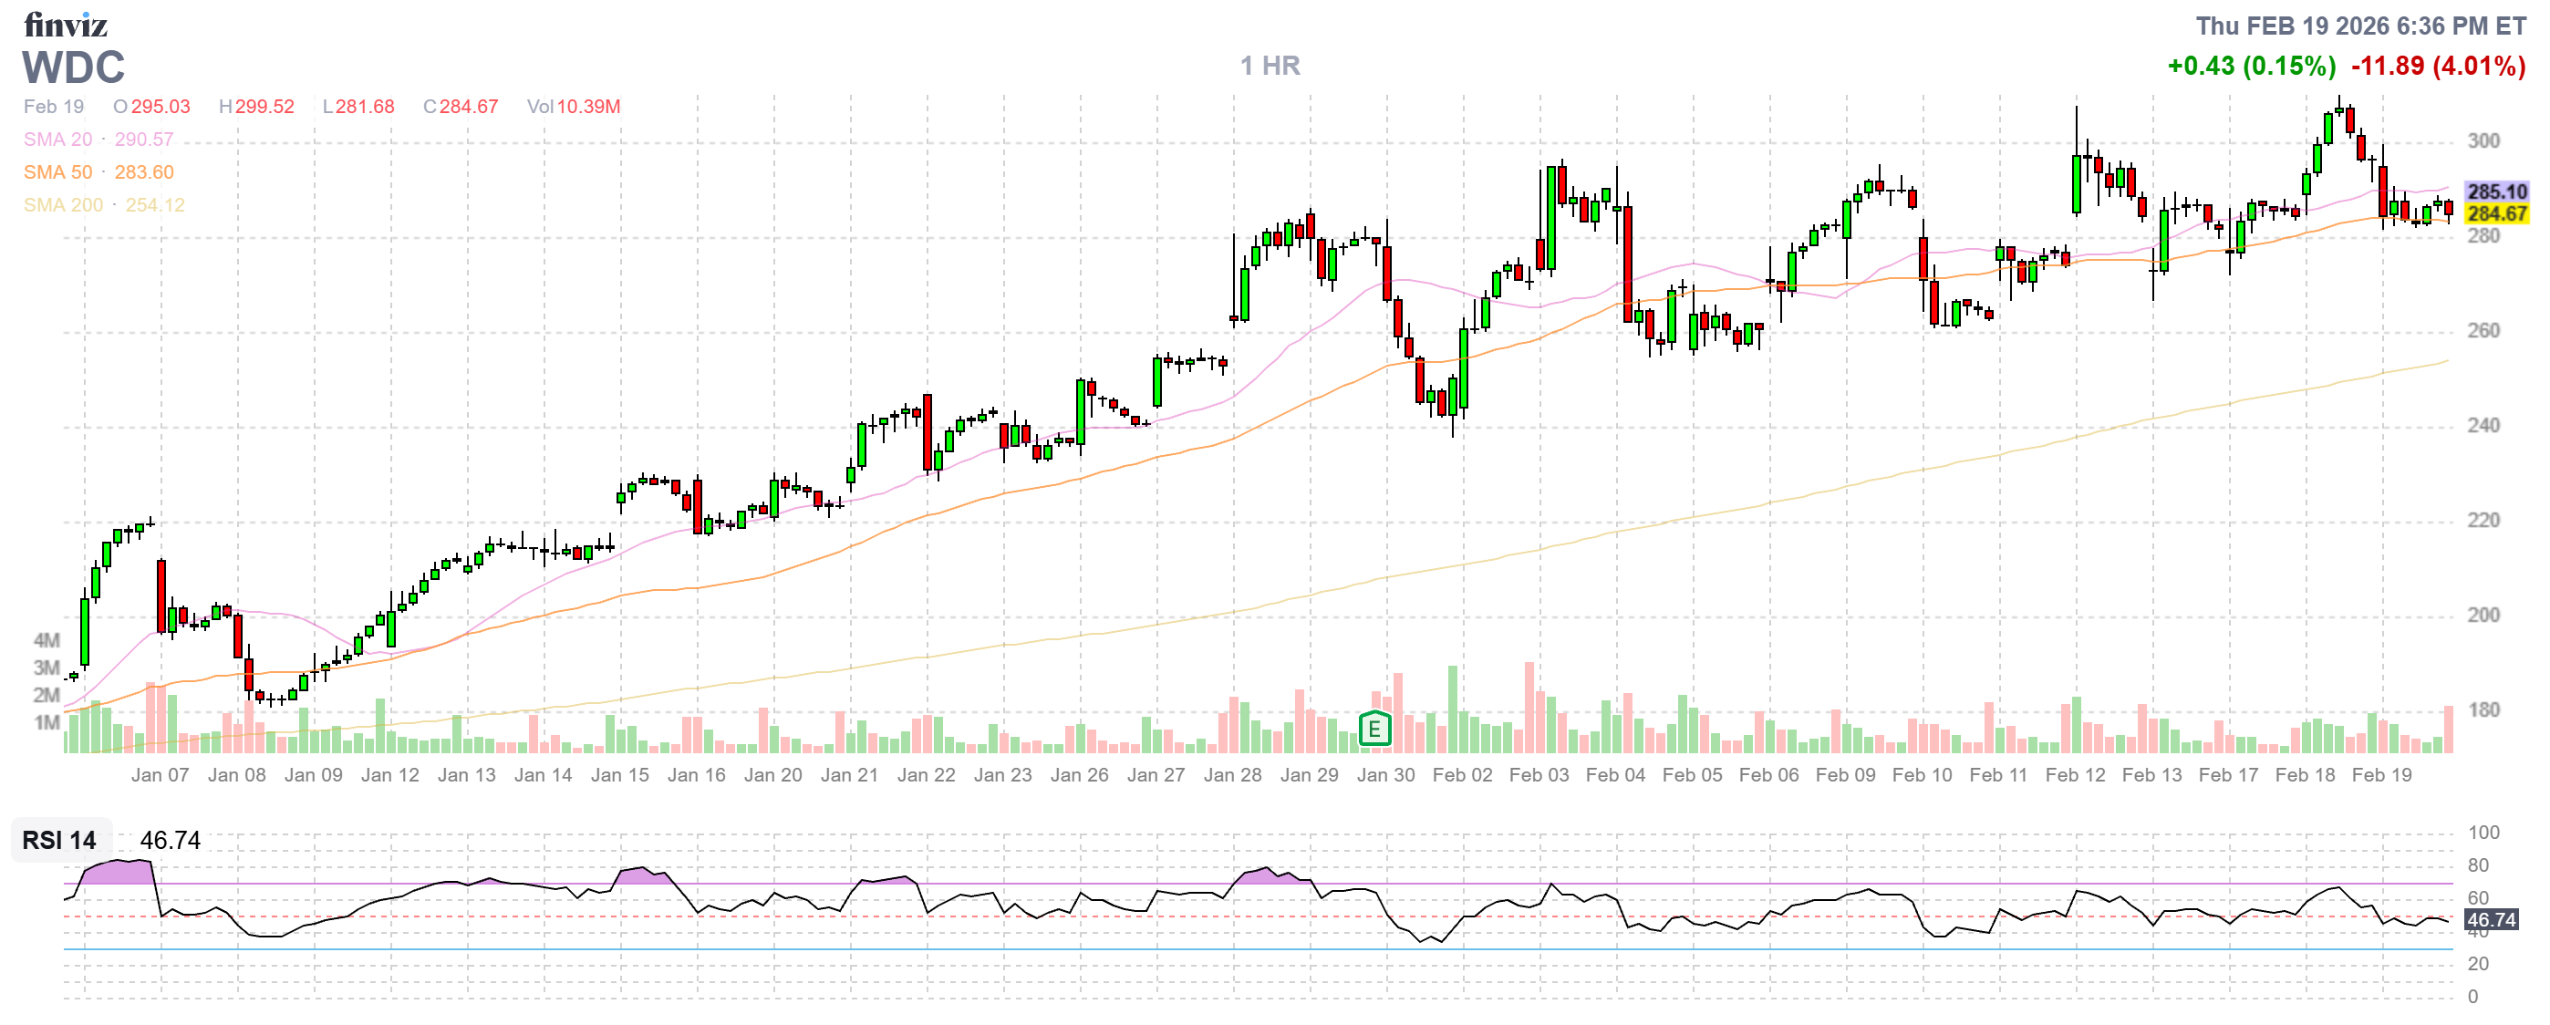The width and height of the screenshot is (2550, 1025).
Task: Click the WDC ticker symbol title
Action: (x=74, y=67)
